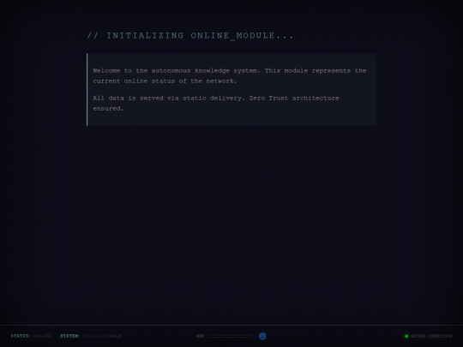The width and height of the screenshot is (463, 347).
Task: Click the 'ONLINE' status value
Action: tap(42, 336)
